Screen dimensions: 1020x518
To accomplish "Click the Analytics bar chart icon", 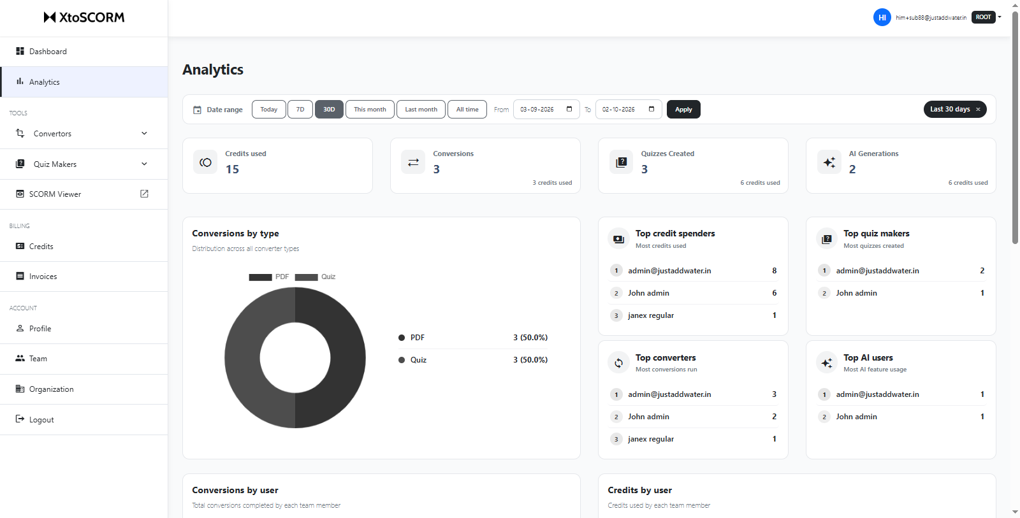I will click(20, 82).
